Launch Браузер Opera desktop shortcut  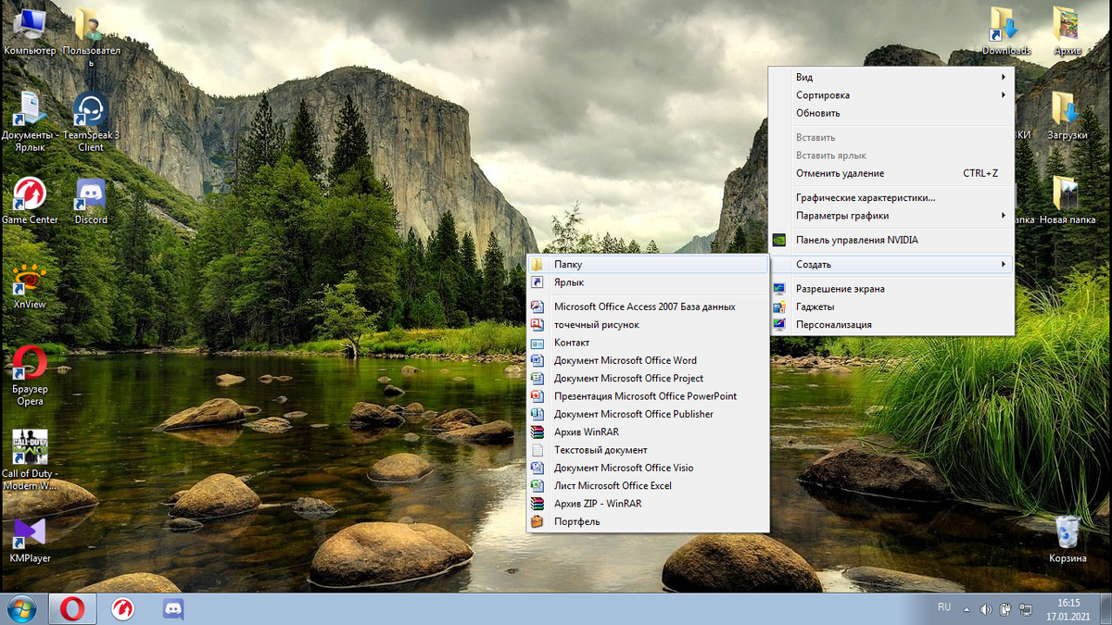coord(30,375)
